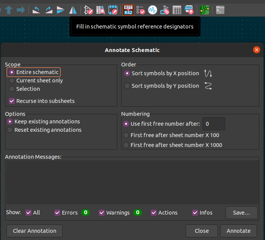Viewport: 265px width, 240px height.
Task: Choose the Selection scope option
Action: coord(24,89)
